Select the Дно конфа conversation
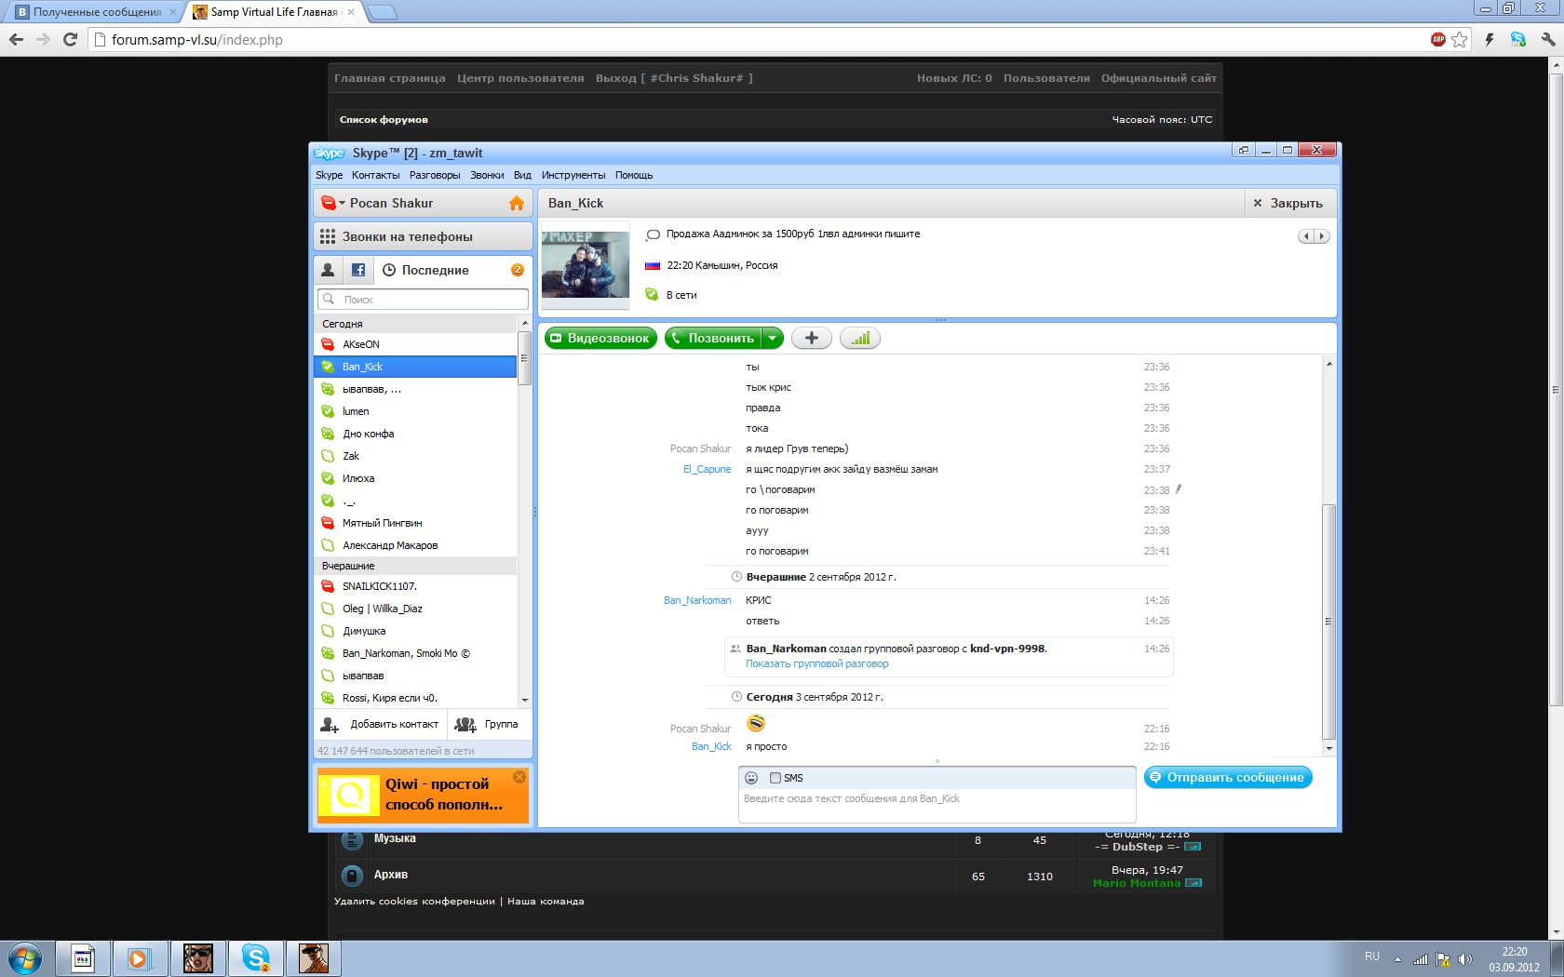This screenshot has height=977, width=1564. 415,434
